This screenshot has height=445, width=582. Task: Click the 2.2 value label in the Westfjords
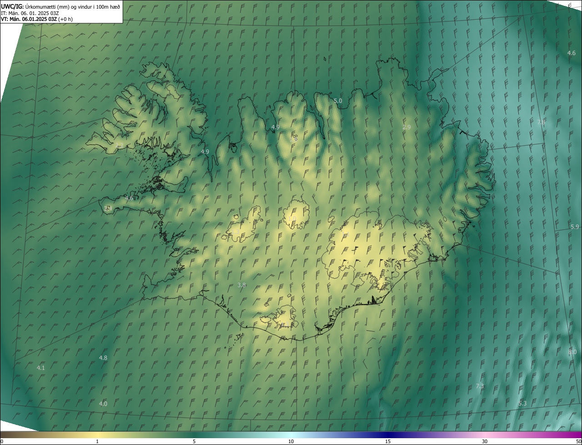tap(119, 145)
